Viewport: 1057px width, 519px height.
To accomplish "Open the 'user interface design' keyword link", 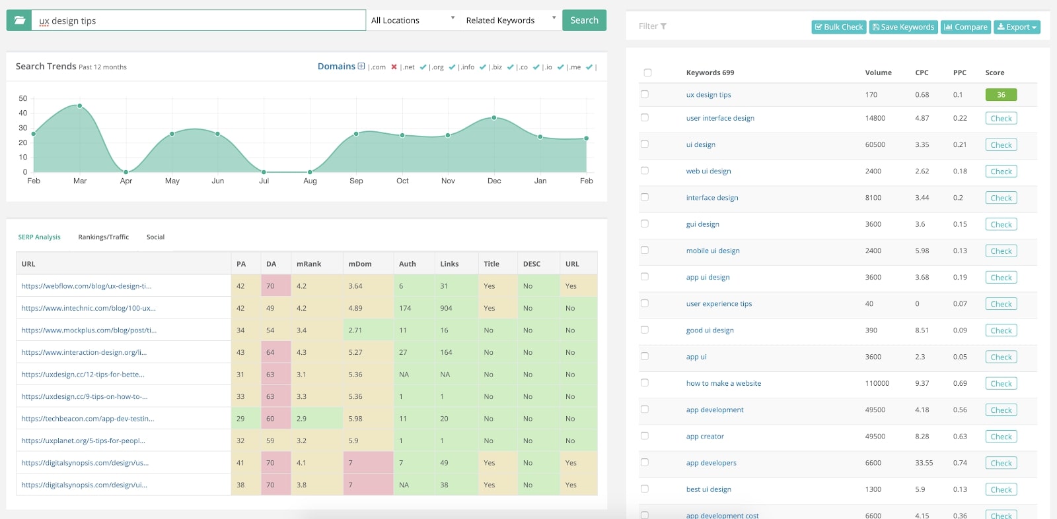I will tap(720, 118).
